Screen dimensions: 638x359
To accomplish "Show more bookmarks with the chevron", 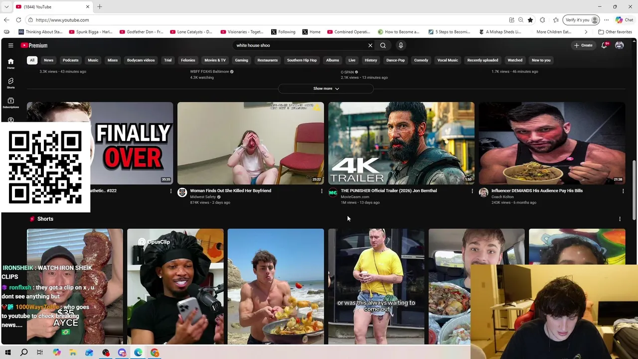I will tap(586, 32).
